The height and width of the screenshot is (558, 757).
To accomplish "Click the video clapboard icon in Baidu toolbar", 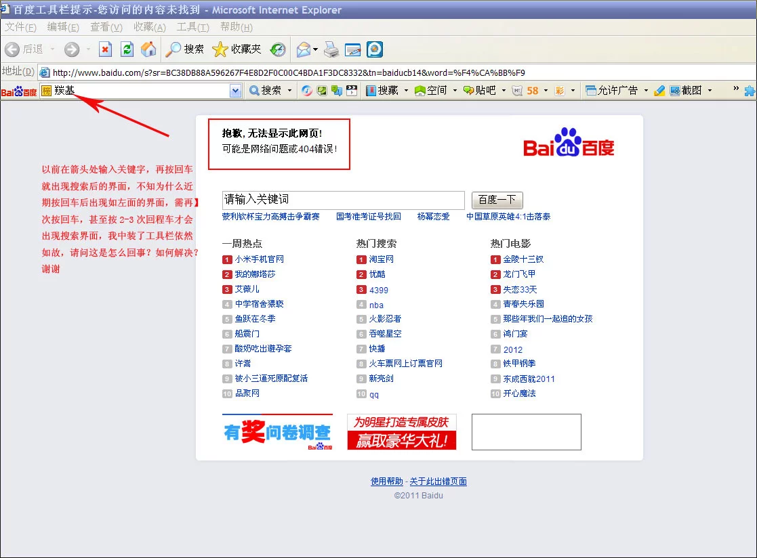I will click(x=352, y=90).
